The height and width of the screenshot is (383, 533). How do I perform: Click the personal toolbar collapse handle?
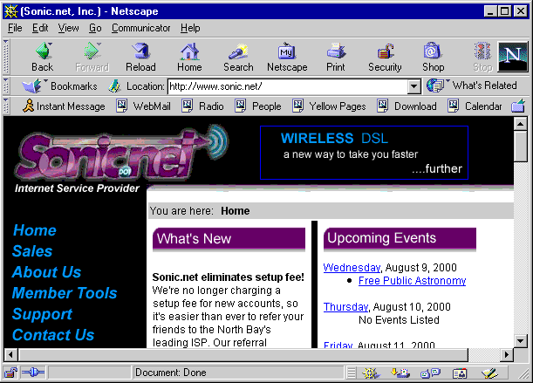click(x=6, y=106)
